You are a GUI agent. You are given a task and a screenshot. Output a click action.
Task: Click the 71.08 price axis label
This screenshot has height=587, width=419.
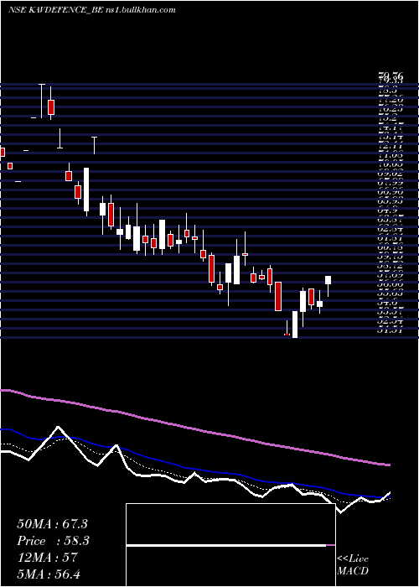[391, 155]
